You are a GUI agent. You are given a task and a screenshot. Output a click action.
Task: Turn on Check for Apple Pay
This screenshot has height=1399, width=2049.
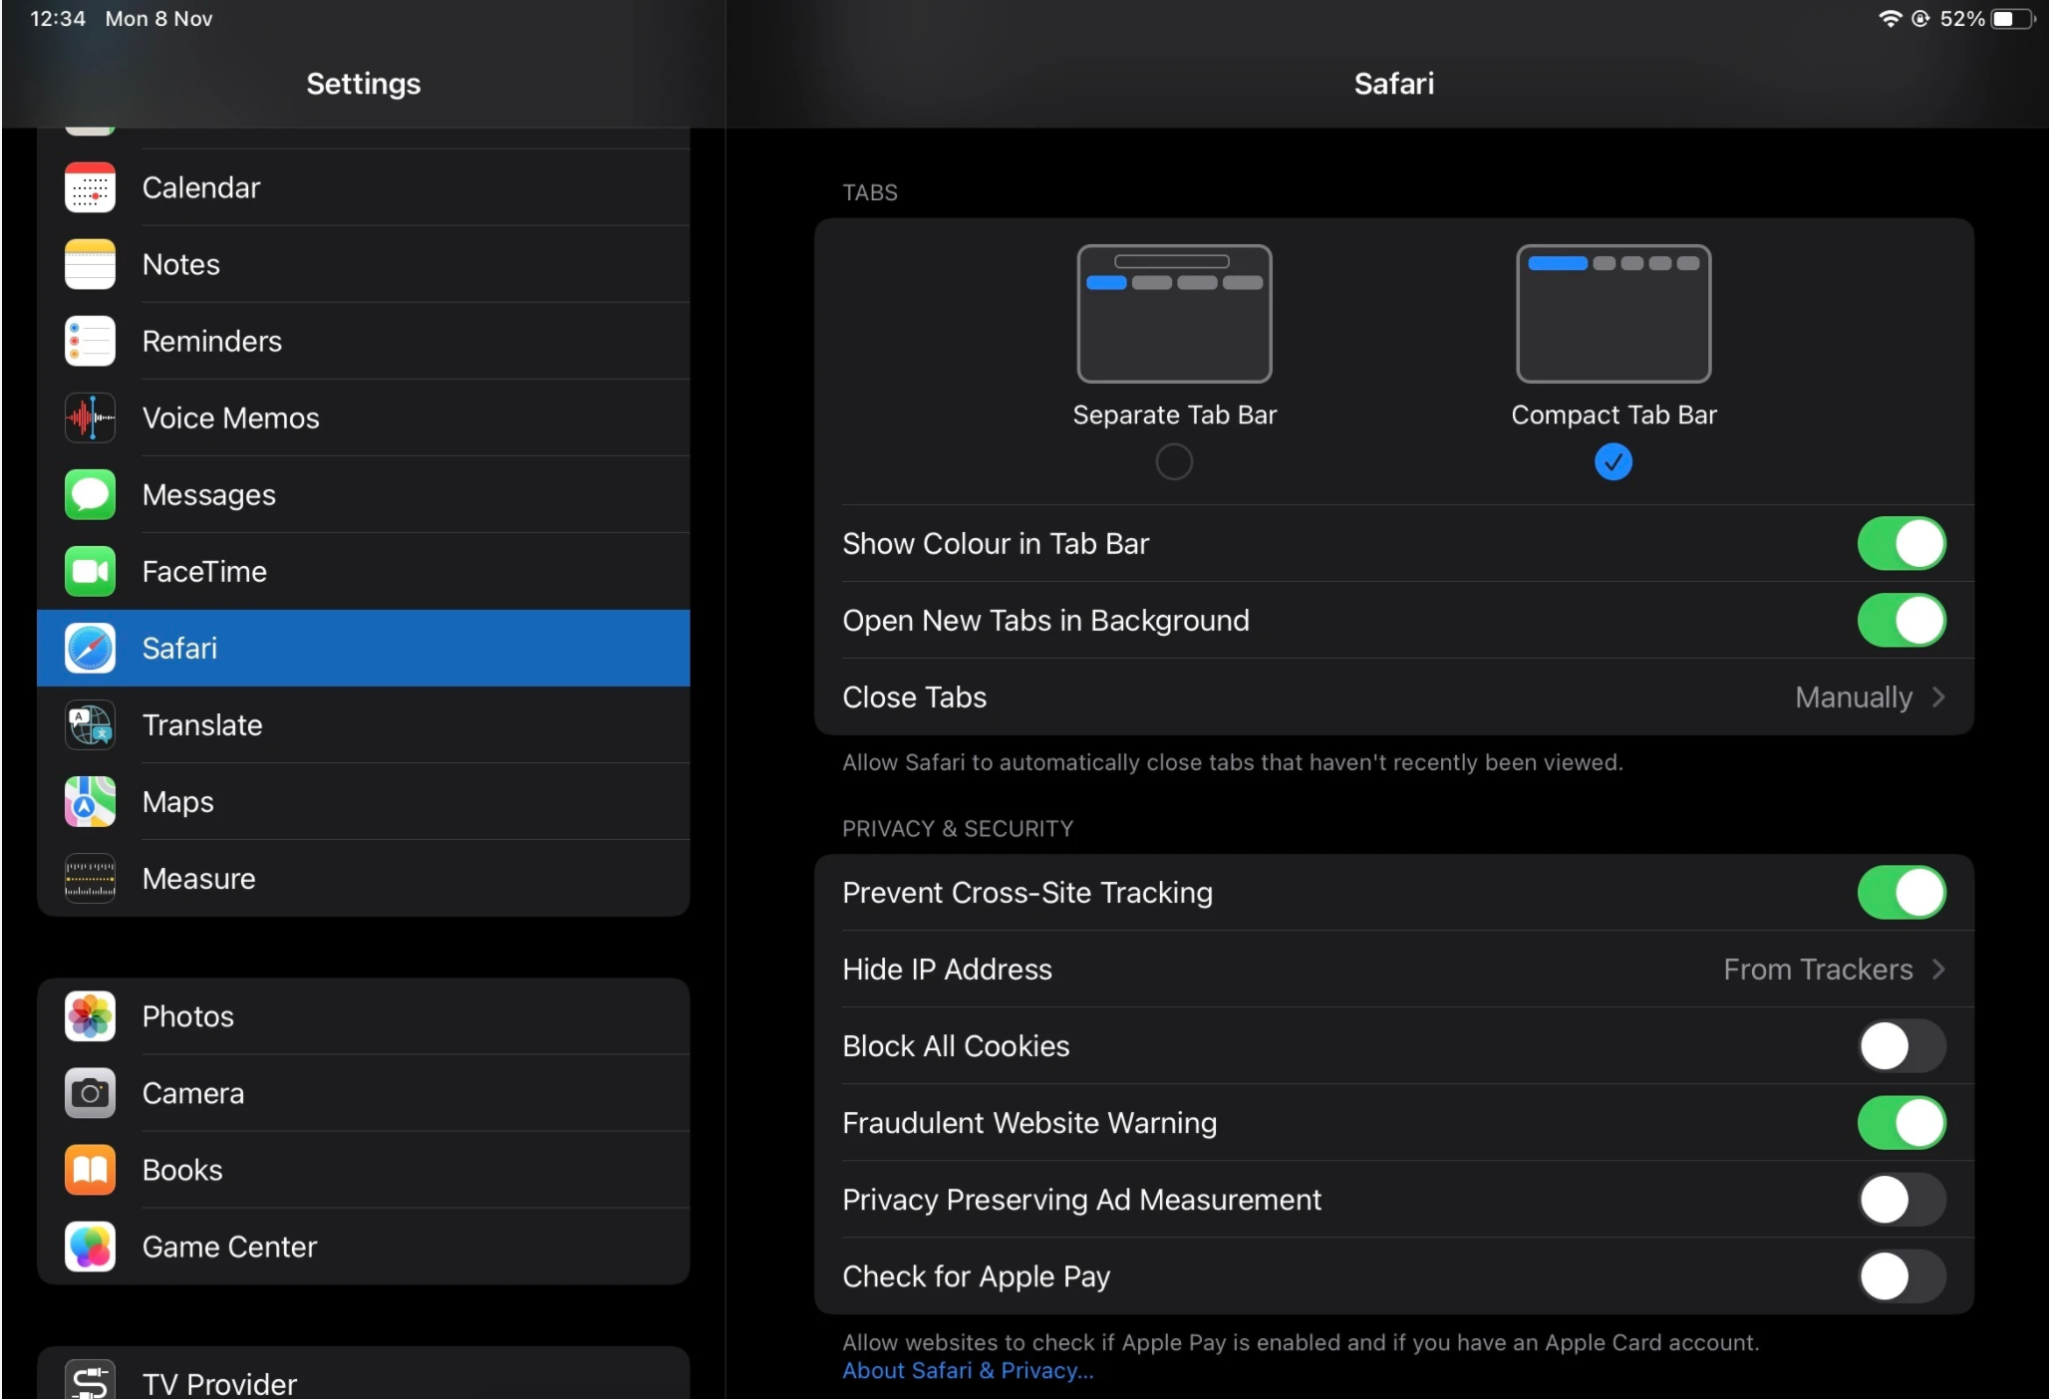[x=1901, y=1276]
